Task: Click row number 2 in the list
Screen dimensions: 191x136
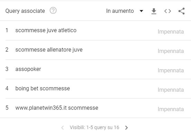Action: click(7, 50)
